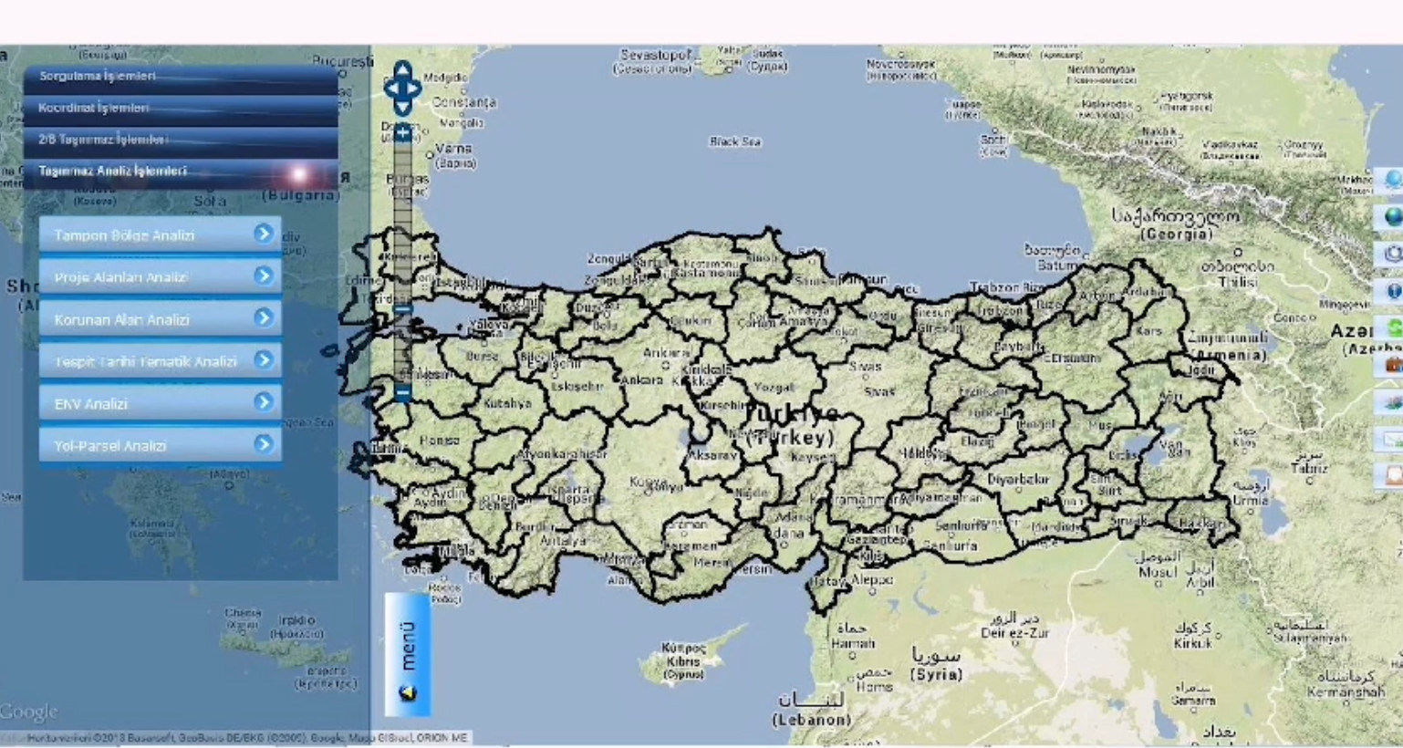Pan the map right with the arrow
The width and height of the screenshot is (1403, 748).
pos(415,88)
